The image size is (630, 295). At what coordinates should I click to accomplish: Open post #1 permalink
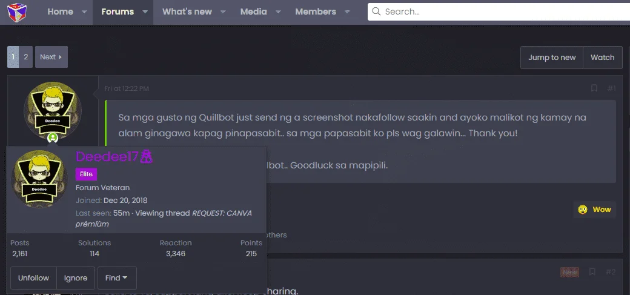tap(611, 88)
